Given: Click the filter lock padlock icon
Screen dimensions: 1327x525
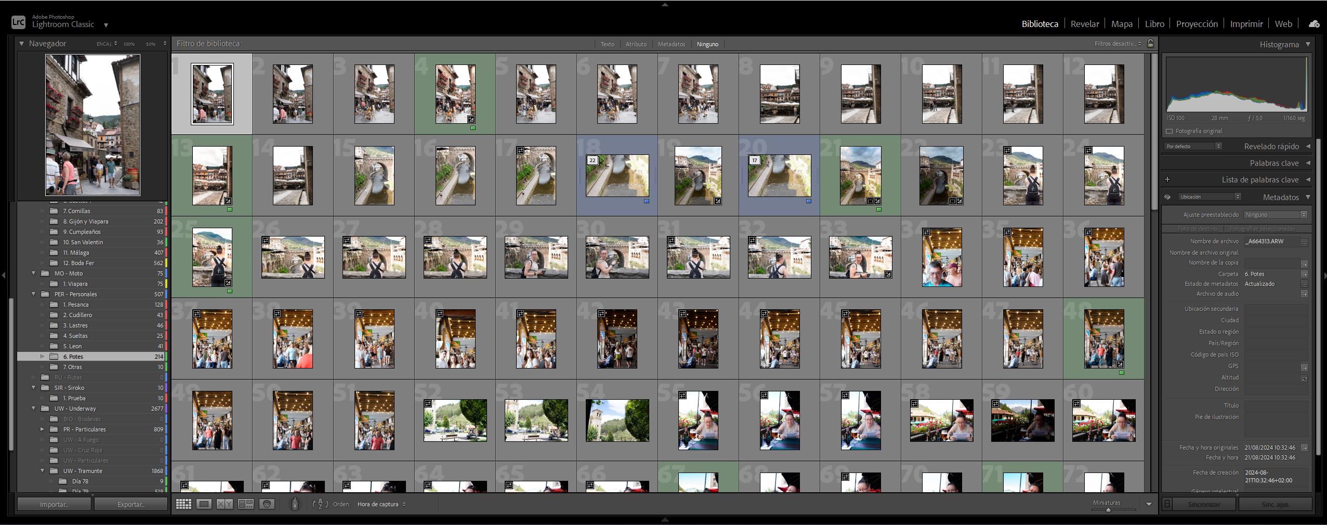Looking at the screenshot, I should point(1150,43).
